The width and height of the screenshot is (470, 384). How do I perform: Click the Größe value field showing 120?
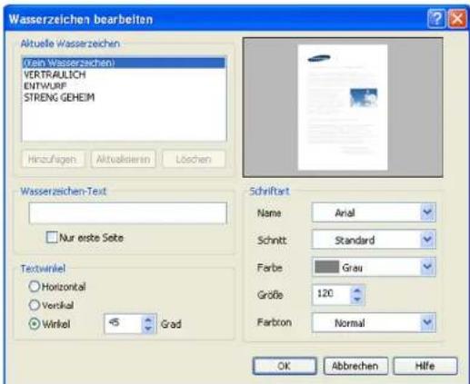(331, 294)
